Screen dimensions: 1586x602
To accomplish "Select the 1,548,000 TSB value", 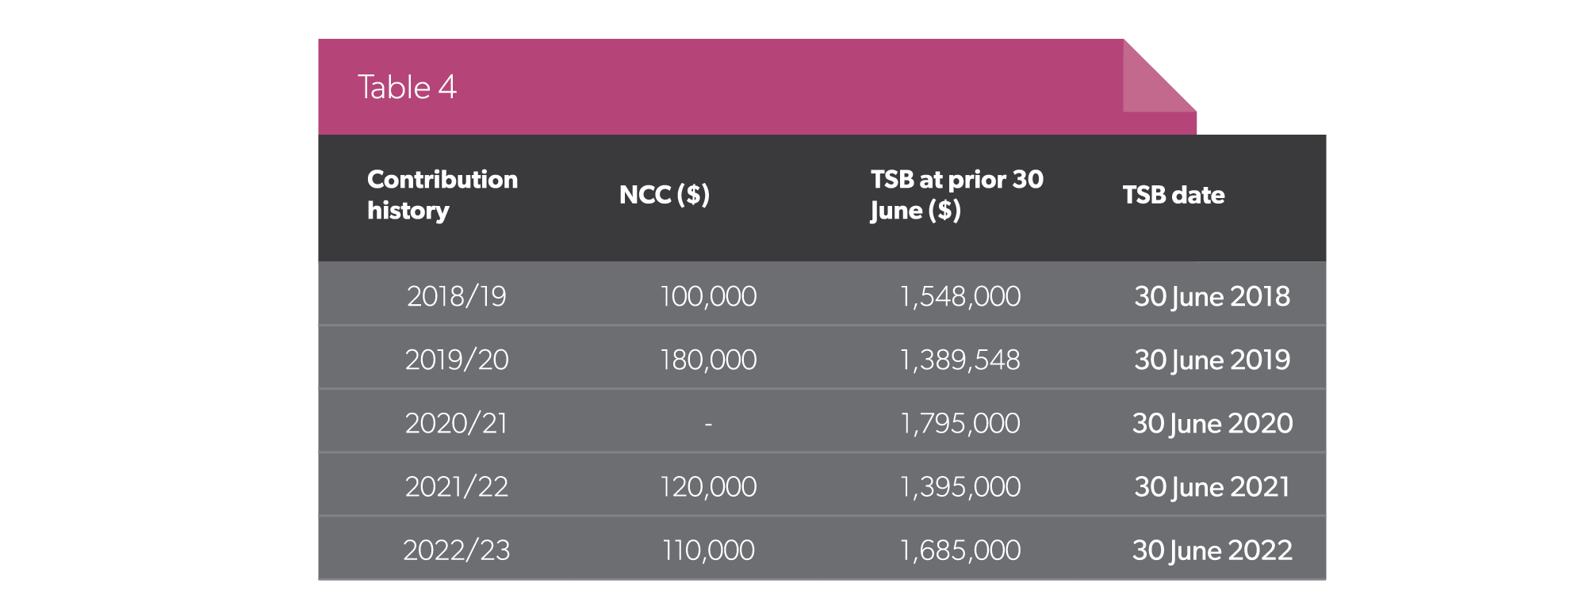I will coord(960,296).
